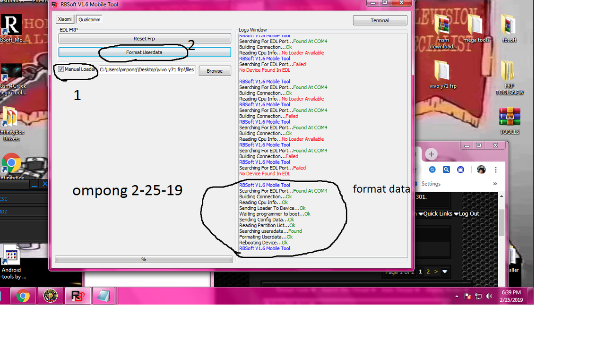Click the network tray icon
This screenshot has height=340, width=605.
click(x=478, y=297)
